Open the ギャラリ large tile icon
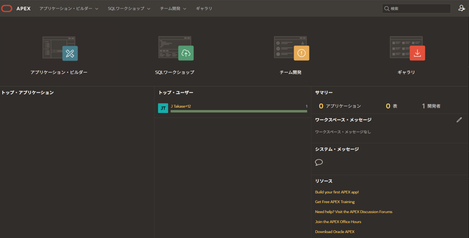Viewport: 469px width, 238px height. coord(407,48)
